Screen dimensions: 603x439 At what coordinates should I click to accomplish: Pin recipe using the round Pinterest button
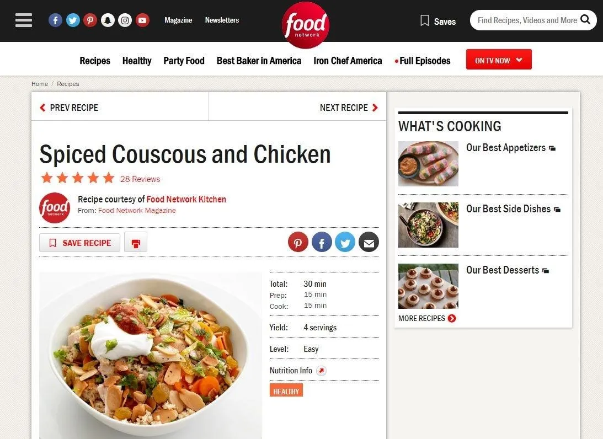click(298, 242)
